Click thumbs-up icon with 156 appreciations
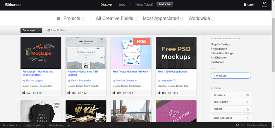This screenshot has width=275, height=128. tap(159, 93)
